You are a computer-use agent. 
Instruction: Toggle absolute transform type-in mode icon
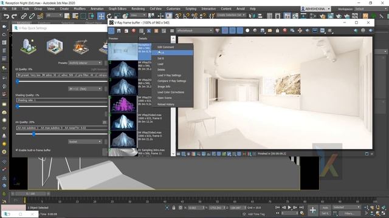click(181, 208)
